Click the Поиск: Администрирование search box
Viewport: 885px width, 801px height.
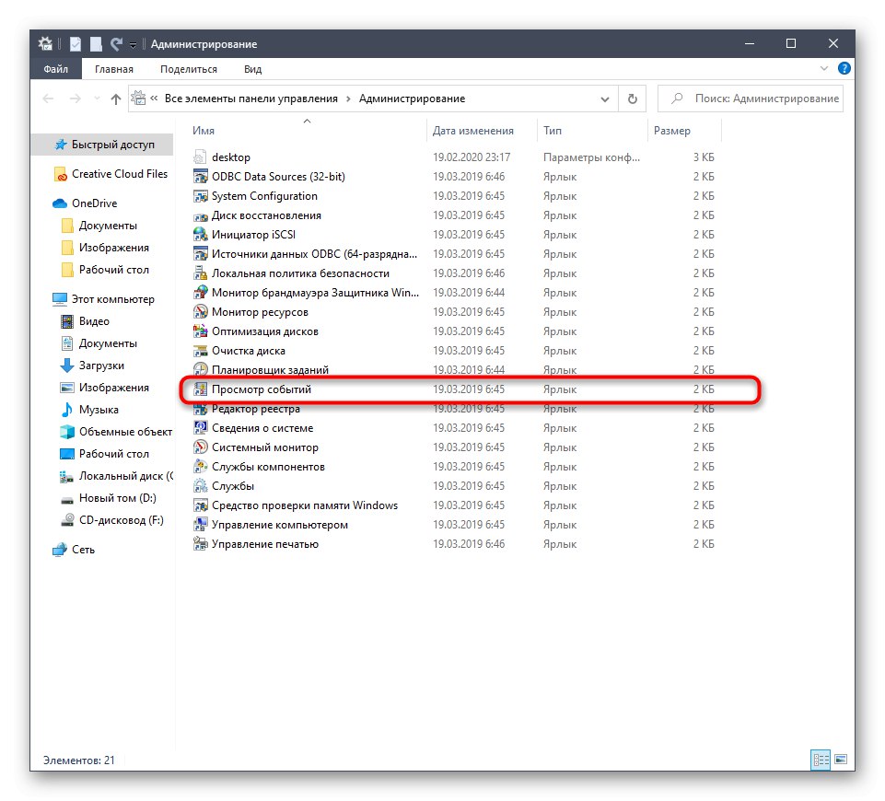point(751,99)
